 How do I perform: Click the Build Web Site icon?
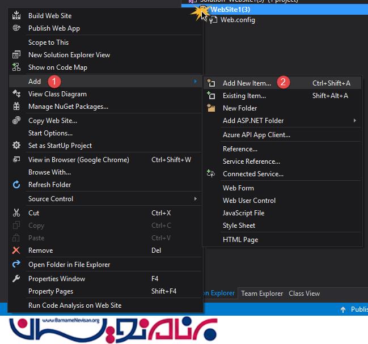pyautogui.click(x=16, y=16)
